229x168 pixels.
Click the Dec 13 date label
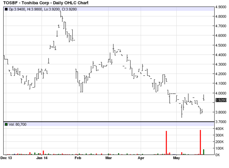6,158
